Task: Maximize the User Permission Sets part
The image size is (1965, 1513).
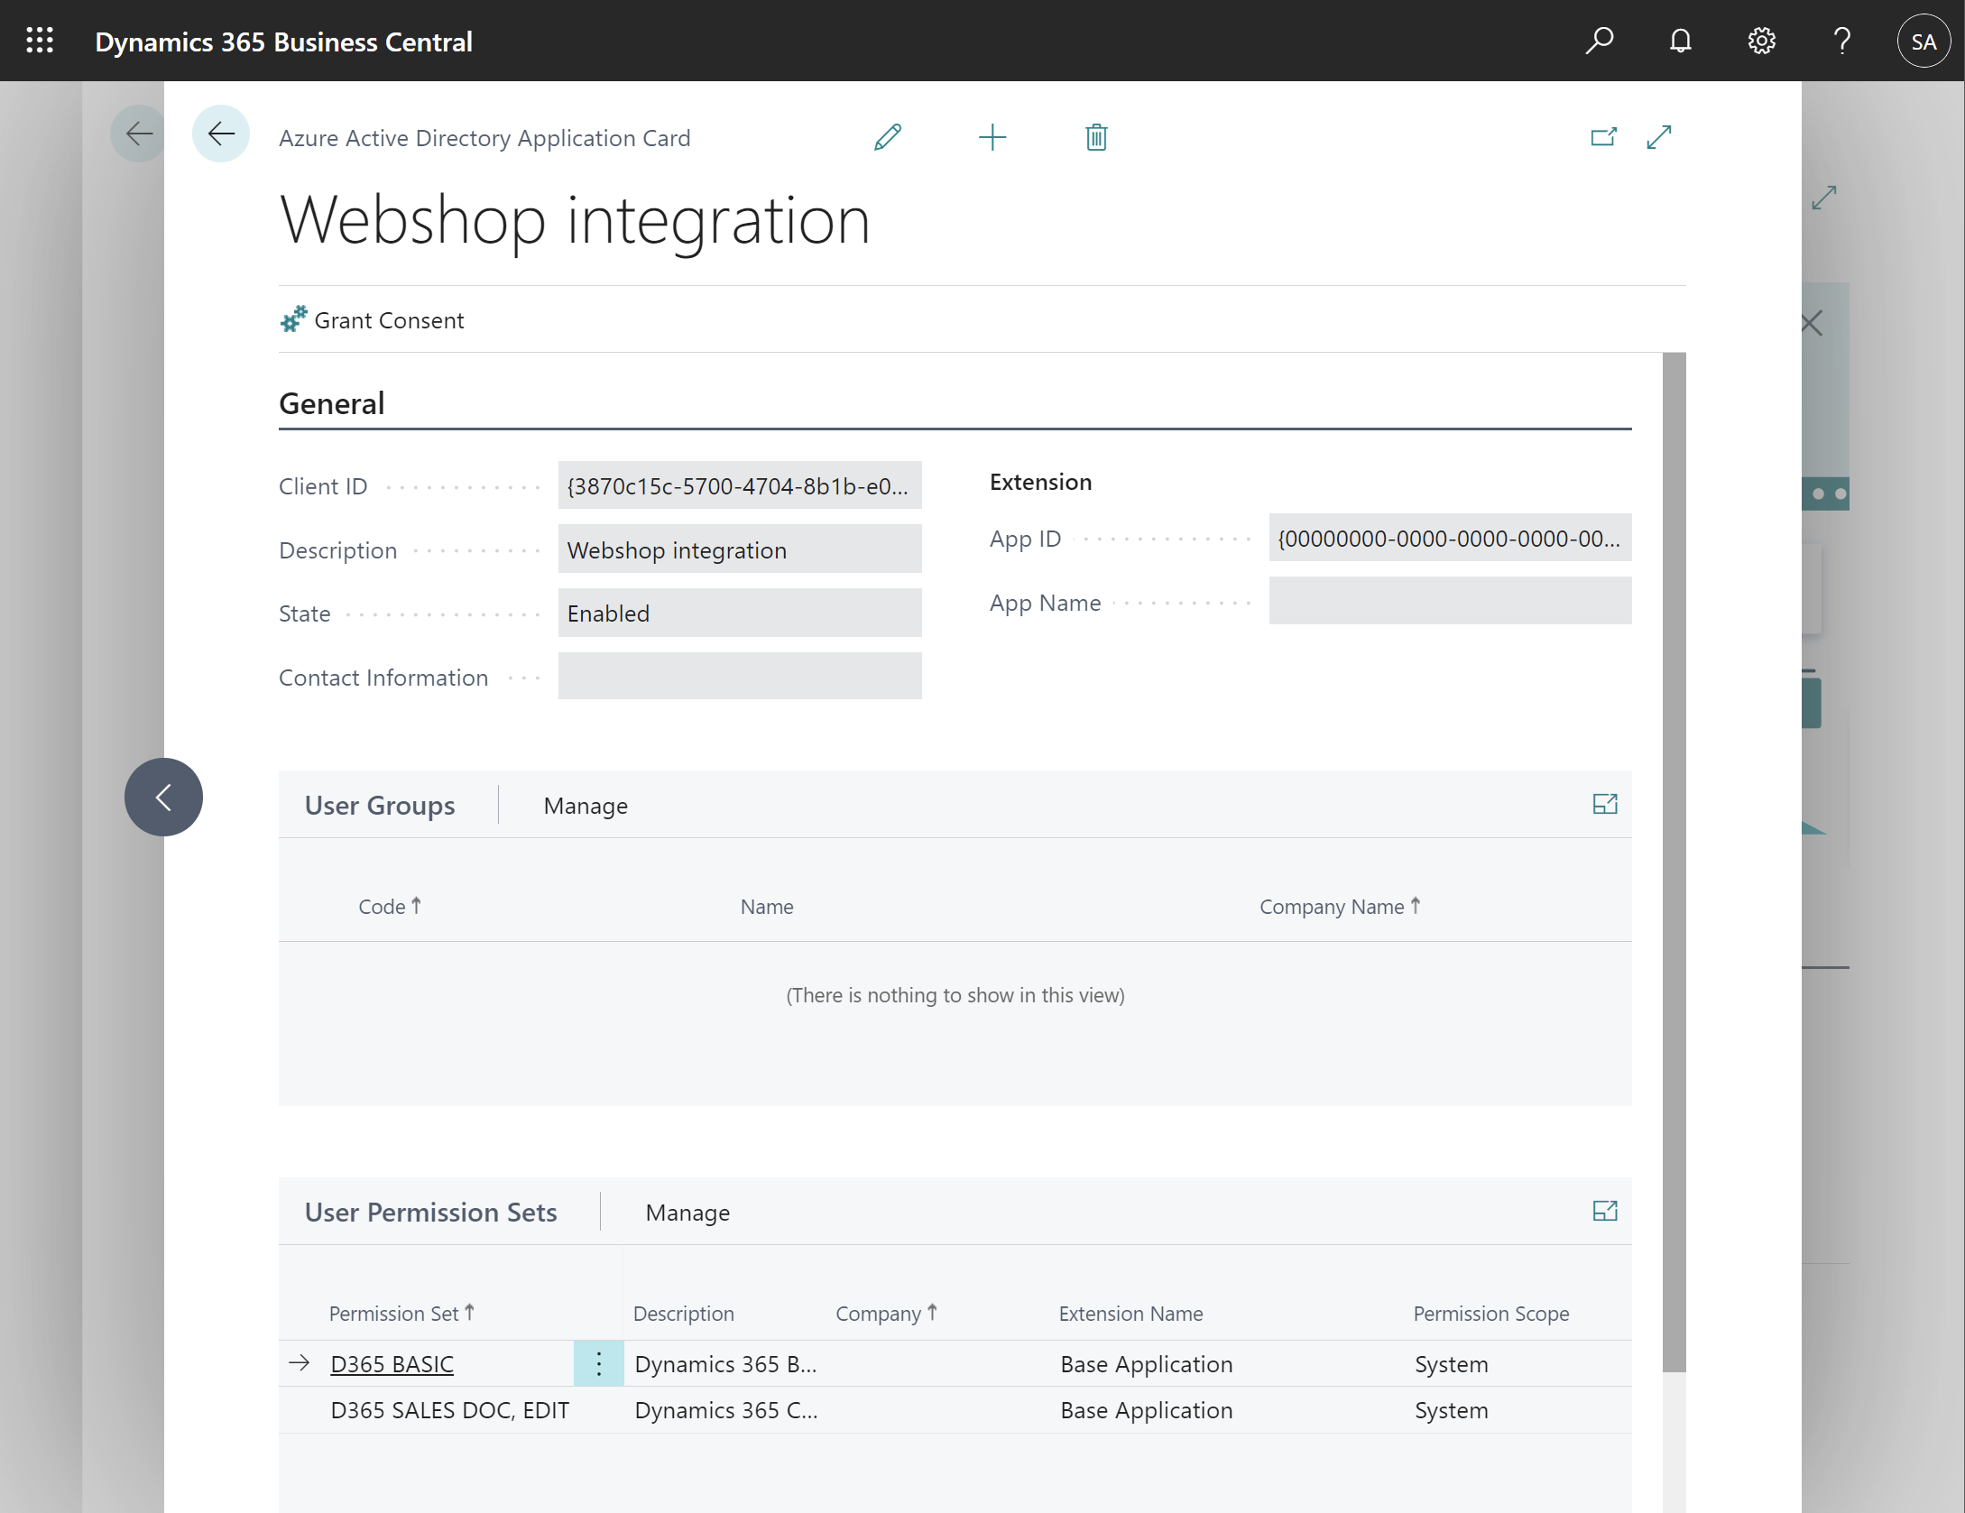Action: pyautogui.click(x=1605, y=1211)
